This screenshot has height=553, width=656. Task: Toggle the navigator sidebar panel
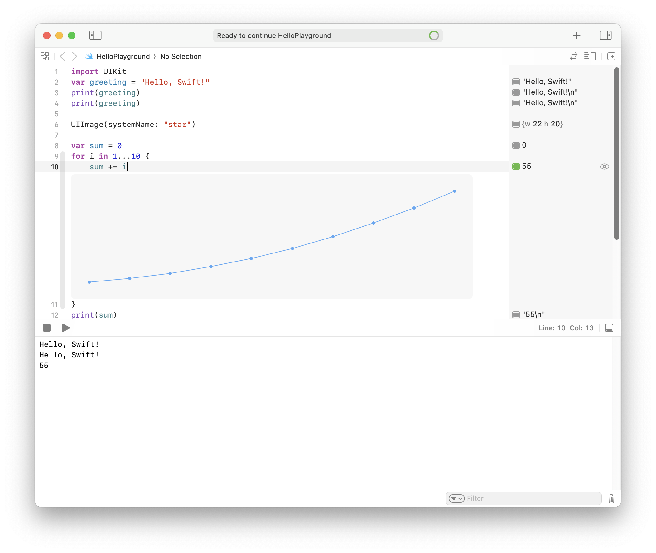coord(95,35)
